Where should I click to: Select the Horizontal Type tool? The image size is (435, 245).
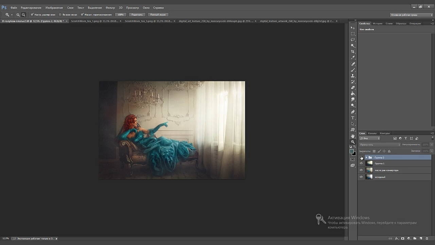click(353, 118)
